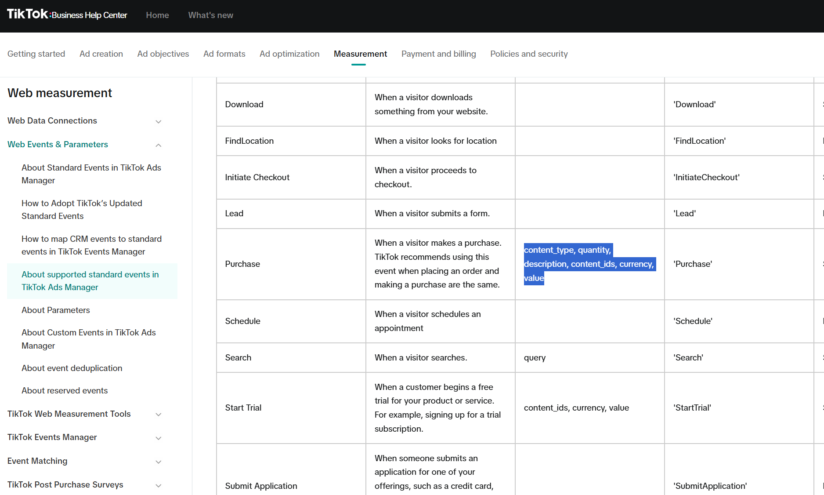Click the 'StartTrial' event code cell
The height and width of the screenshot is (495, 824).
(x=739, y=408)
